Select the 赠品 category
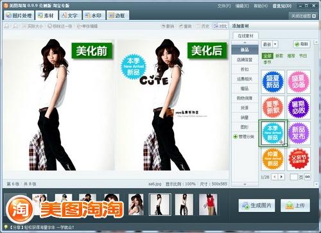Screen dimensions: 321x233 click(x=245, y=89)
